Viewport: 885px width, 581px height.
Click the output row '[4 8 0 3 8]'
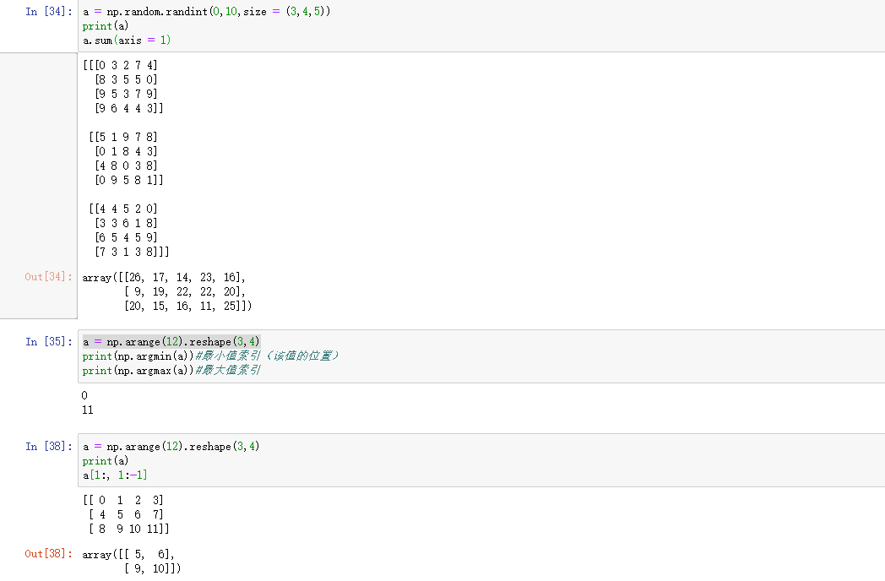[127, 166]
